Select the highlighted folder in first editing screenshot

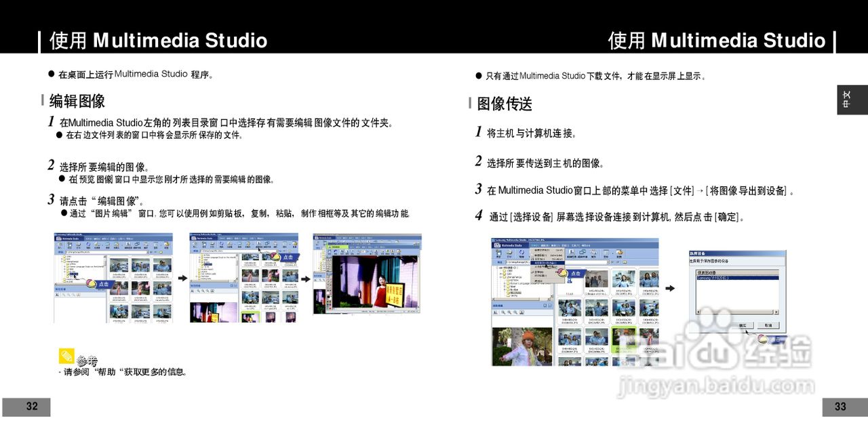click(73, 274)
